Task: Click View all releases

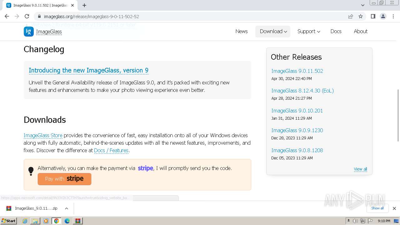Action: 360,169
